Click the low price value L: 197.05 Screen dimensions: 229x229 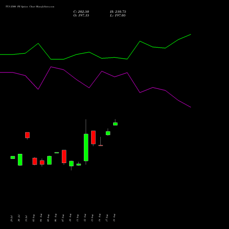(118, 16)
